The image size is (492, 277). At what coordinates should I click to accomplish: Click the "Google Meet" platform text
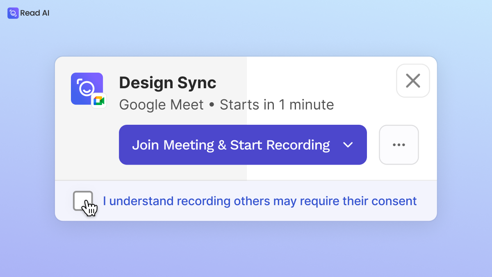(x=162, y=105)
